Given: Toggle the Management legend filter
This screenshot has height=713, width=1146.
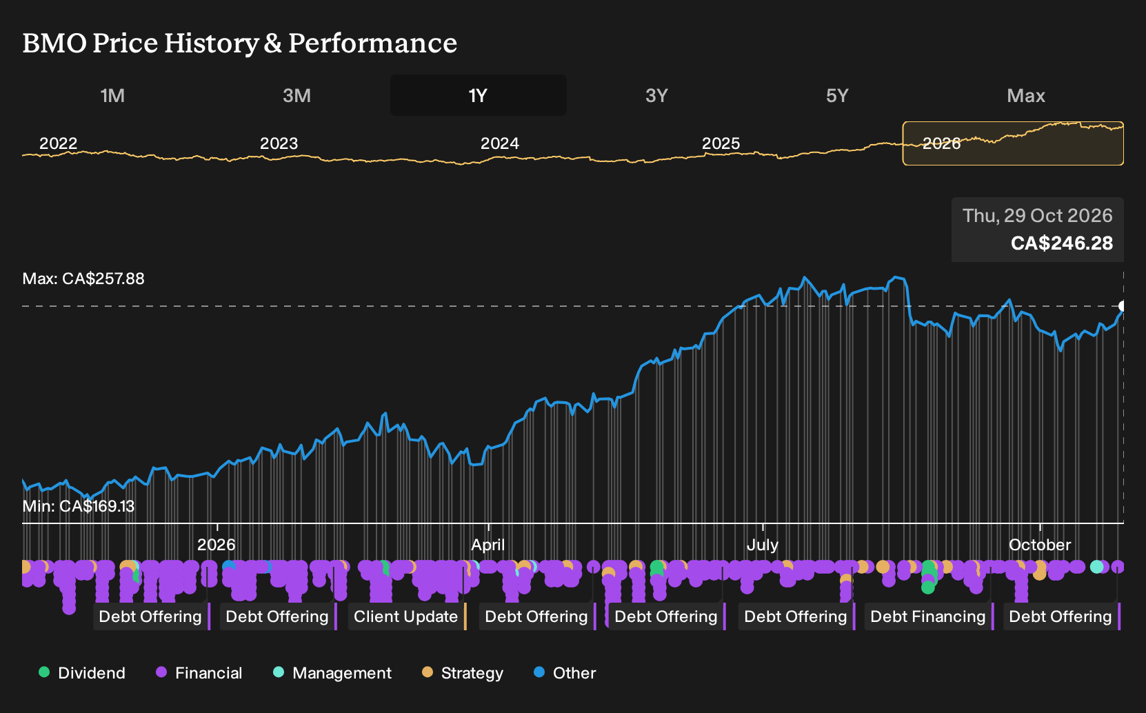Looking at the screenshot, I should (332, 673).
